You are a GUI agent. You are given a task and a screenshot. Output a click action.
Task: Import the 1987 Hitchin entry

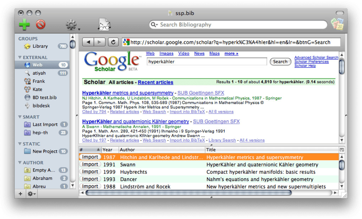90,157
